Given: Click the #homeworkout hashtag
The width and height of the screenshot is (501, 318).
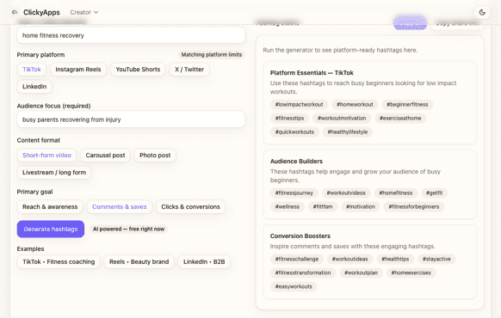Looking at the screenshot, I should click(x=355, y=104).
